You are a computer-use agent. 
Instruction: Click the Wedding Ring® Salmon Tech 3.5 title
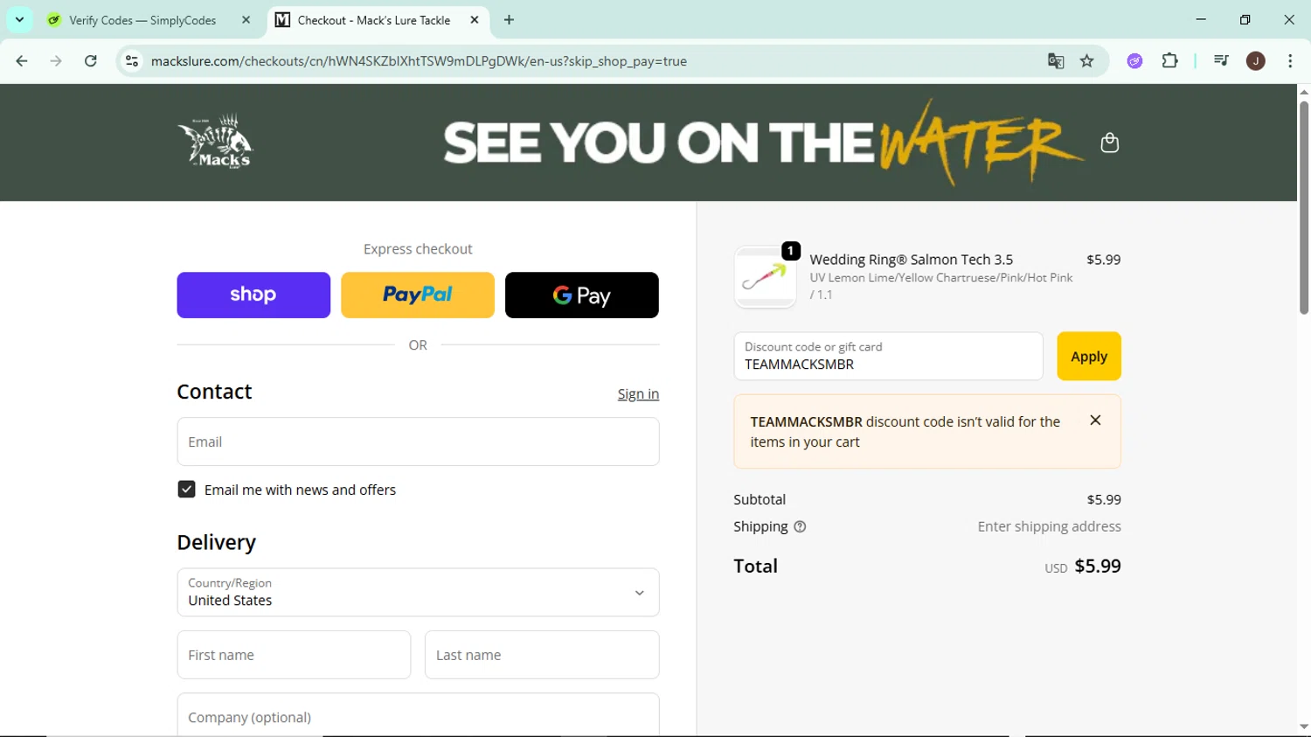point(911,260)
